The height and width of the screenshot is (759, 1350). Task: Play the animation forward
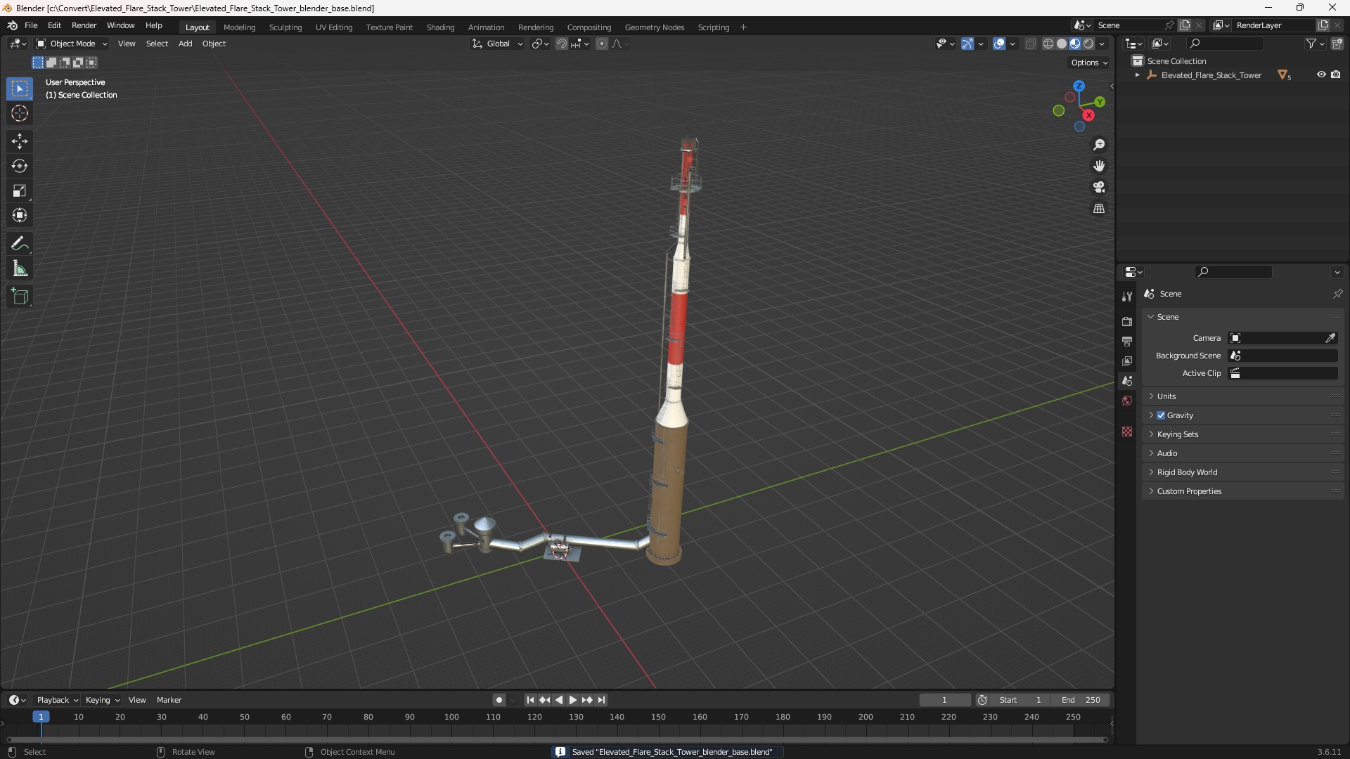(x=572, y=700)
